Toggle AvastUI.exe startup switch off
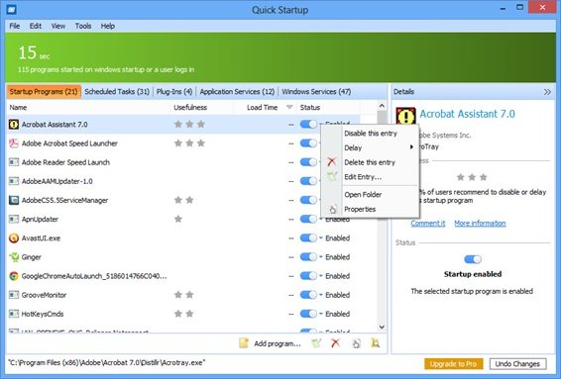Screen dimensions: 561x379 coord(308,237)
